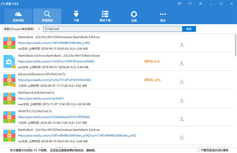Screen dimensions: 237x153
Task: Switch to the 资源搜索 search tab
Action: click(x=47, y=16)
